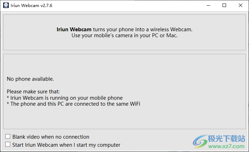Click the 'No phone available.' status message
Viewport: 249px width, 152px height.
click(x=30, y=79)
